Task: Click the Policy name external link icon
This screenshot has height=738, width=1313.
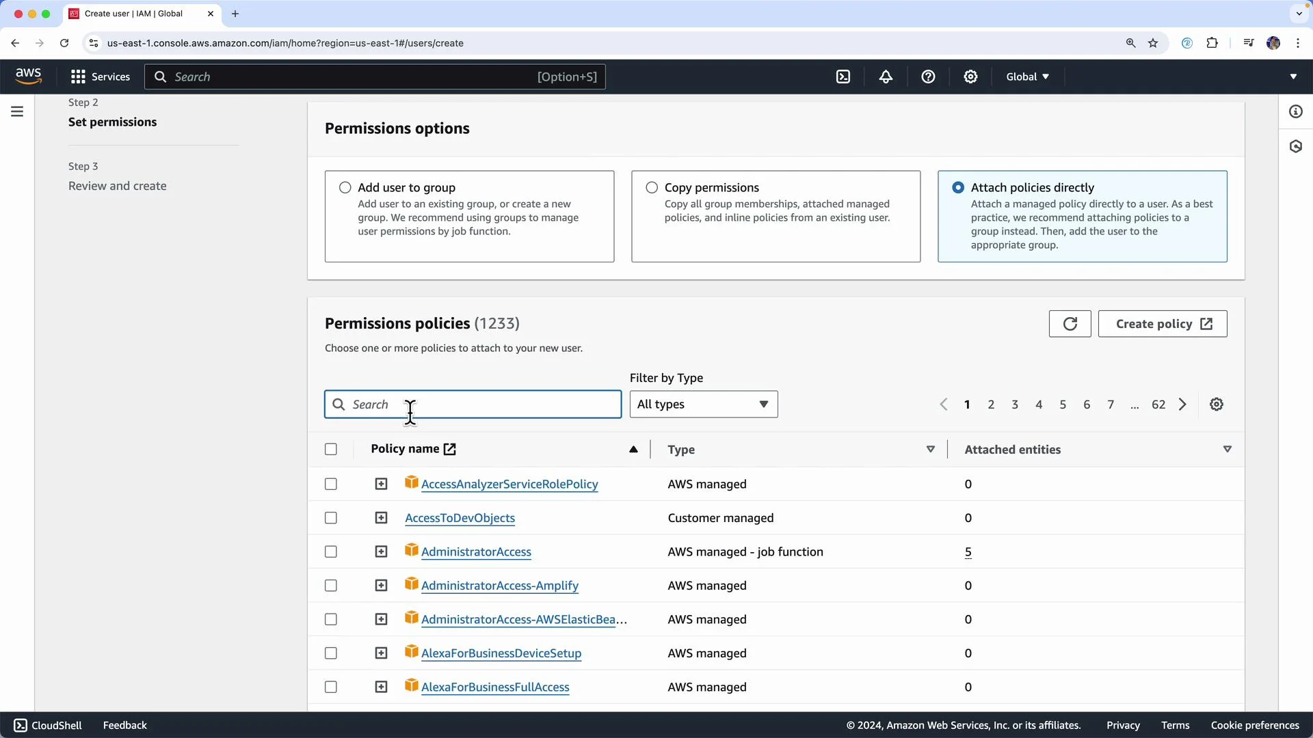Action: [x=449, y=449]
